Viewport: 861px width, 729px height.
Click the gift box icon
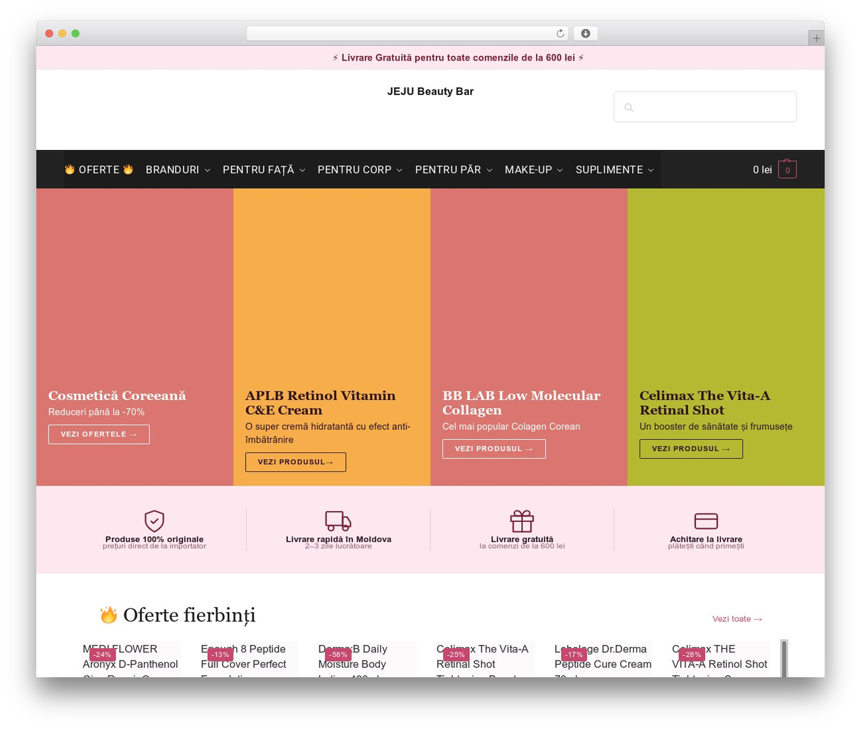[x=522, y=521]
